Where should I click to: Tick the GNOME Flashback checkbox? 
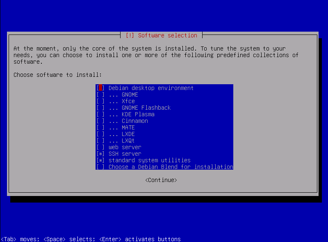100,108
